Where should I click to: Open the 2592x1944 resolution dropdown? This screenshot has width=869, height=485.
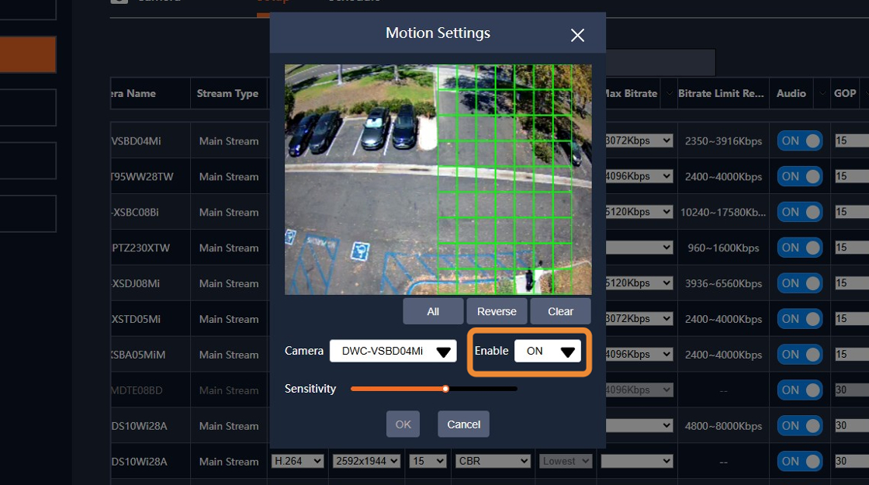366,461
